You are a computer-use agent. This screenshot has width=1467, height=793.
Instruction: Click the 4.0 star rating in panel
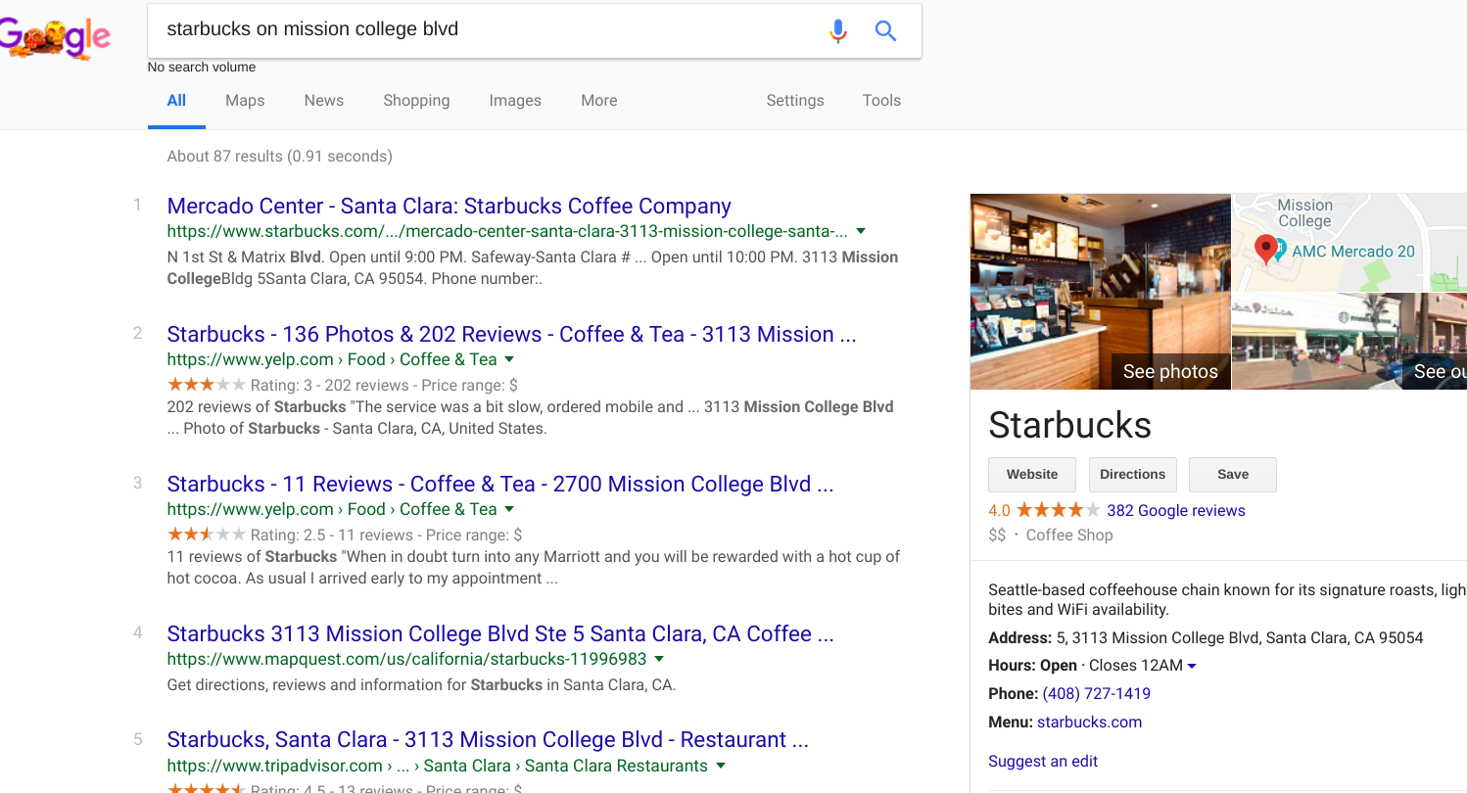click(x=1045, y=511)
